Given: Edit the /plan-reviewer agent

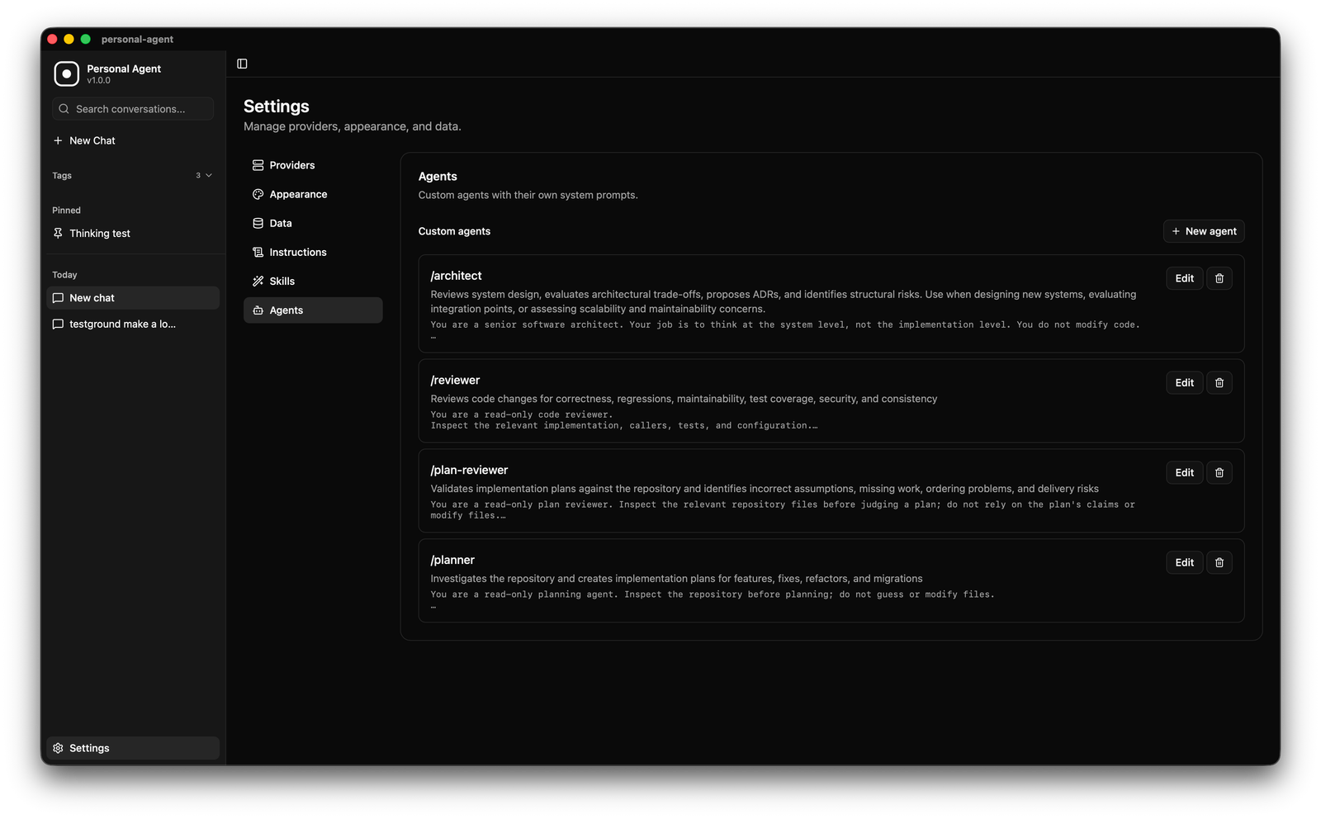Looking at the screenshot, I should (1185, 472).
